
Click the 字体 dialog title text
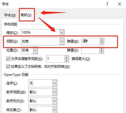(x=5, y=4)
